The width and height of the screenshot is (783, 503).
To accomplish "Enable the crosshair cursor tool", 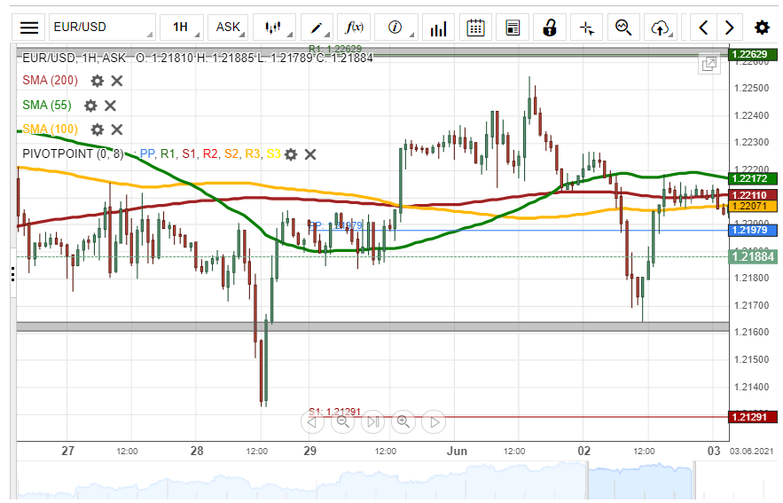I will click(x=586, y=28).
